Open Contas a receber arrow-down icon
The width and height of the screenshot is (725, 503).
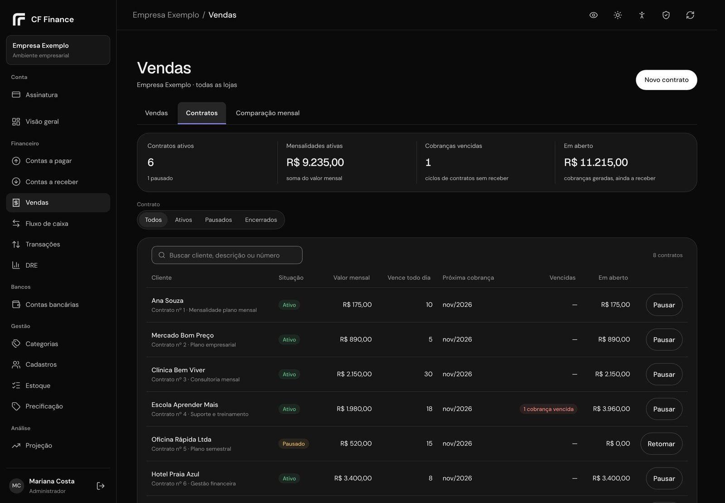pyautogui.click(x=16, y=182)
